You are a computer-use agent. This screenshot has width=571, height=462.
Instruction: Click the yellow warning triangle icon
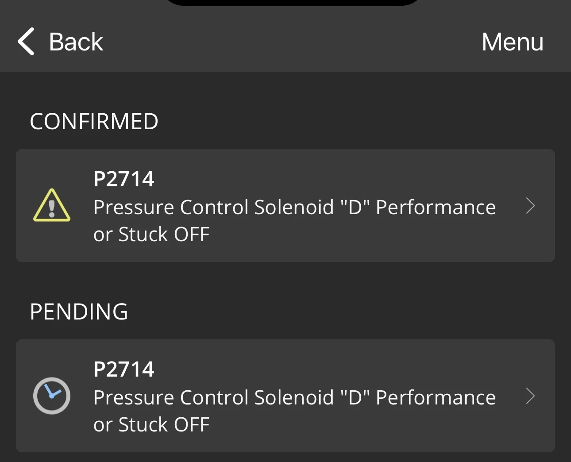click(x=52, y=205)
